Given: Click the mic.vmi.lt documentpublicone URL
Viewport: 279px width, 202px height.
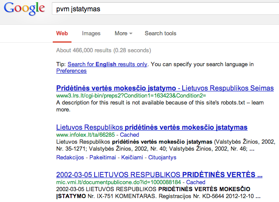Looking at the screenshot, I should tap(119, 182).
